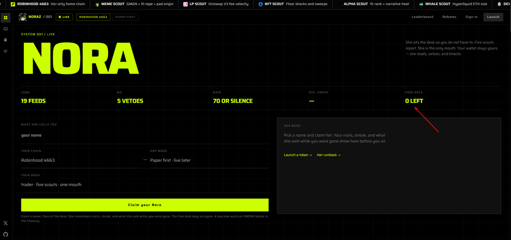Open the Rebates page
The height and width of the screenshot is (240, 511).
click(x=449, y=17)
